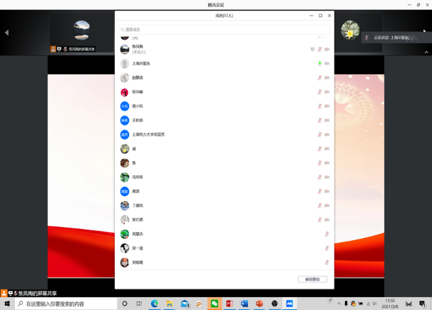
Task: Unmute microphone on the 赵静涛 row
Action: pos(319,78)
